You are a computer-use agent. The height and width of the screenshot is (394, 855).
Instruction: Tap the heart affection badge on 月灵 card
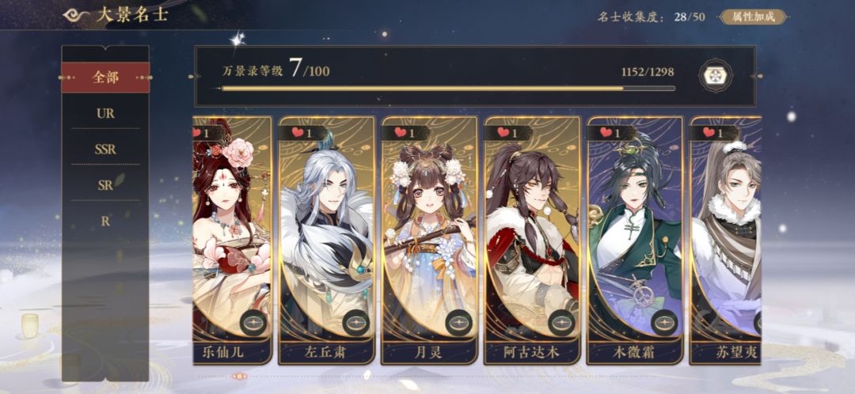405,132
